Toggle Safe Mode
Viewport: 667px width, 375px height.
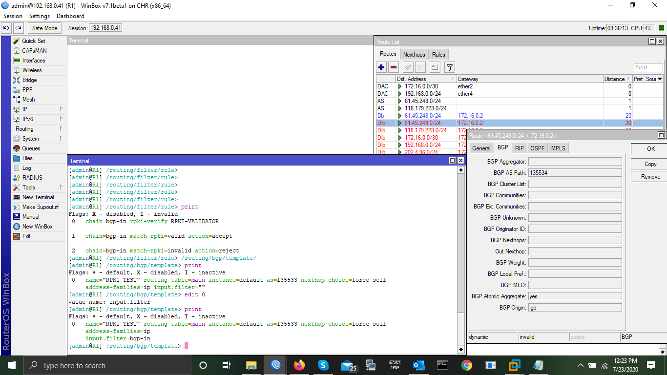tap(45, 28)
